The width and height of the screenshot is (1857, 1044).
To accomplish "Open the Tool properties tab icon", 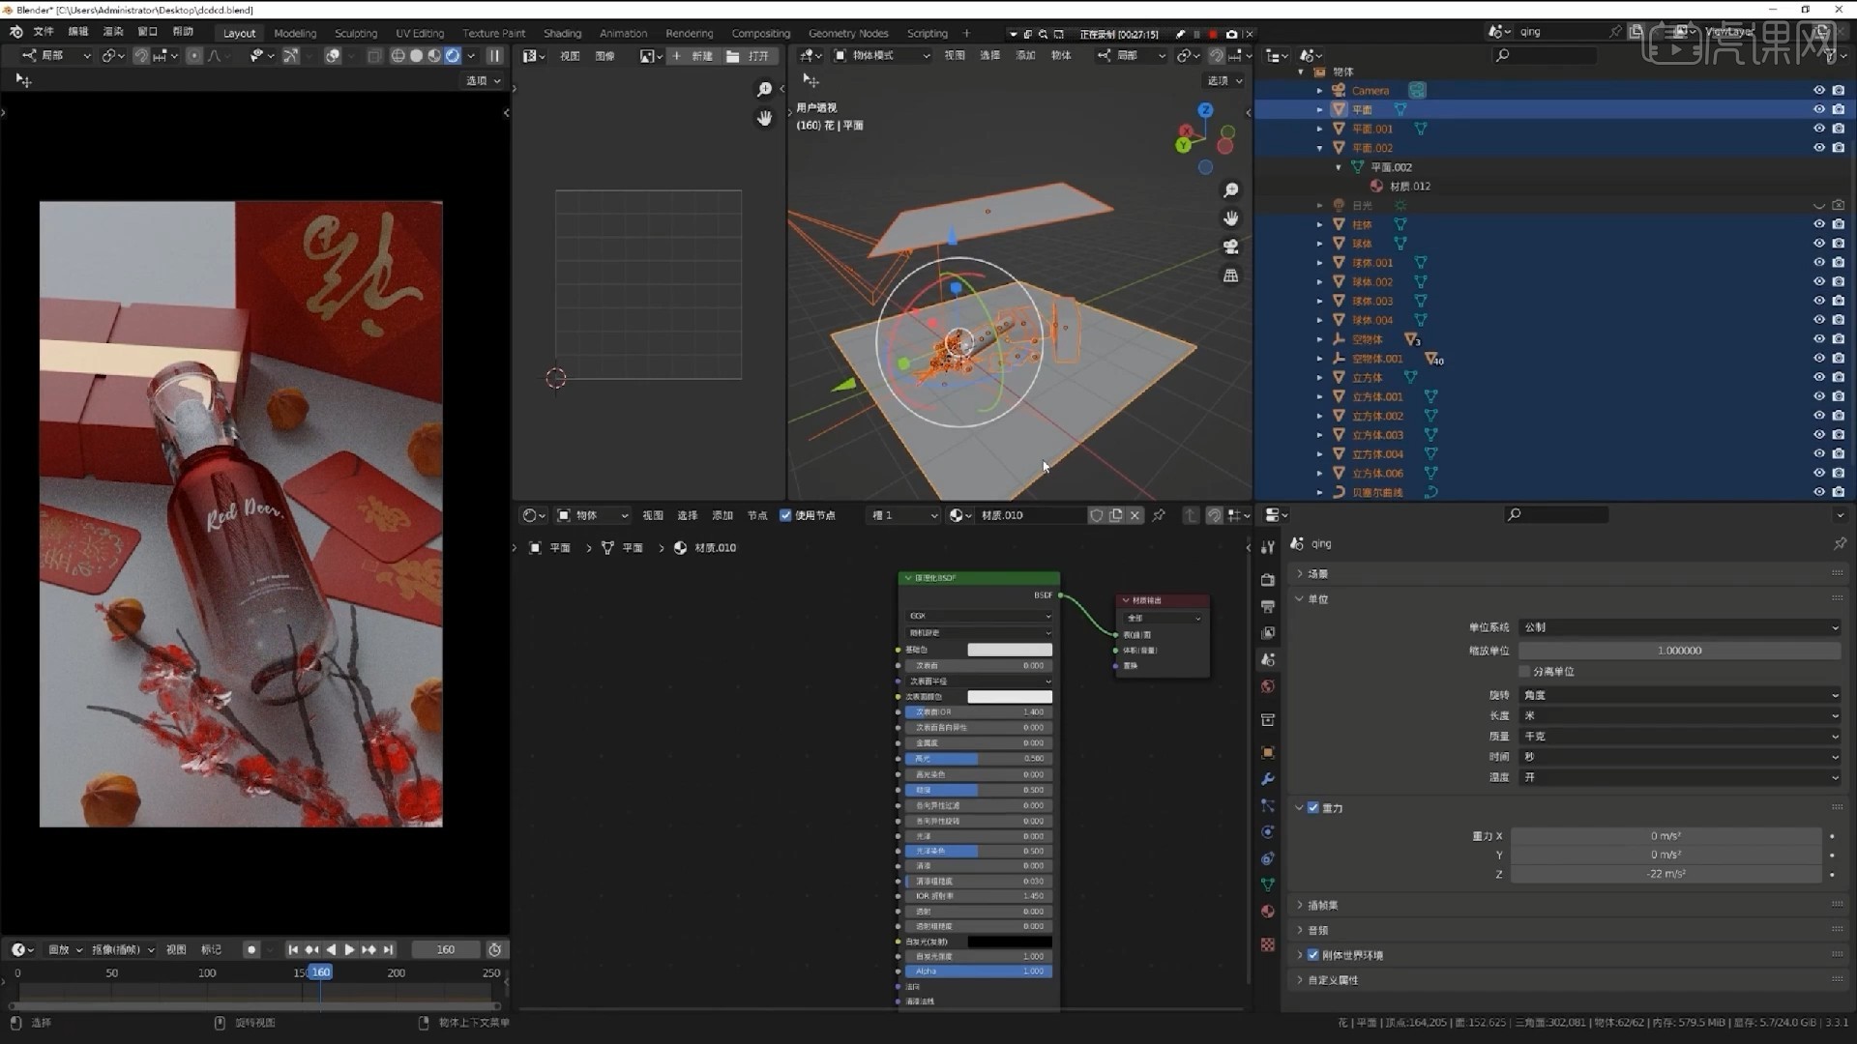I will (x=1268, y=547).
